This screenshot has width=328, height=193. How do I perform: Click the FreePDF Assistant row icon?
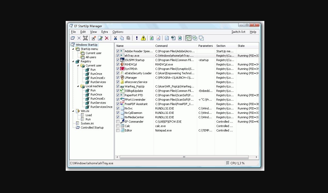click(x=122, y=104)
